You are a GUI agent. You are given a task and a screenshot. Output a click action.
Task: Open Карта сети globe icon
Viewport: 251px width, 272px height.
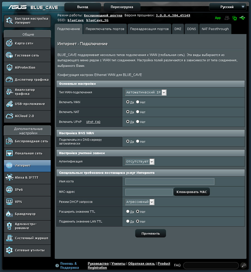9,43
